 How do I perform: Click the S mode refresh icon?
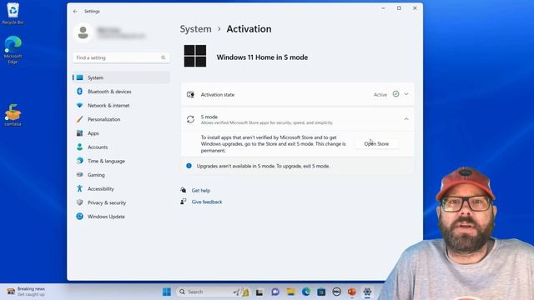(190, 119)
